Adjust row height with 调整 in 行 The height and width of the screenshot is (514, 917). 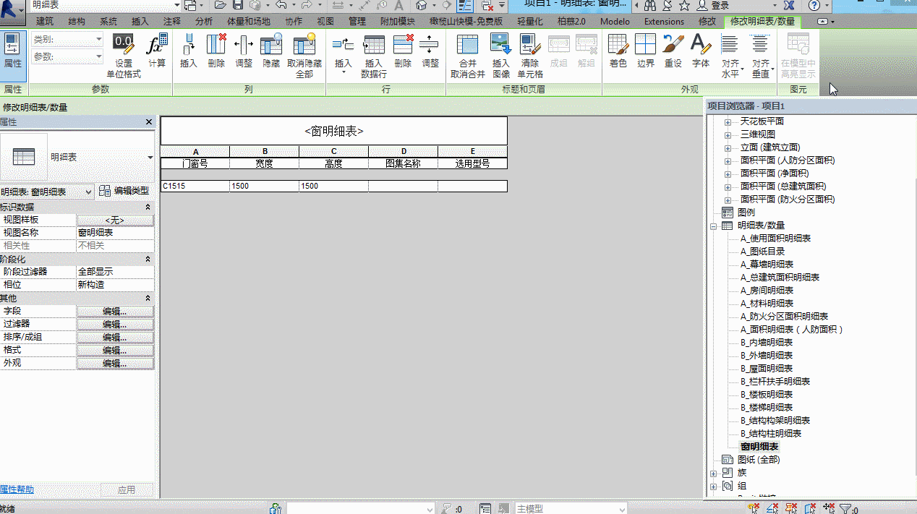click(x=430, y=51)
